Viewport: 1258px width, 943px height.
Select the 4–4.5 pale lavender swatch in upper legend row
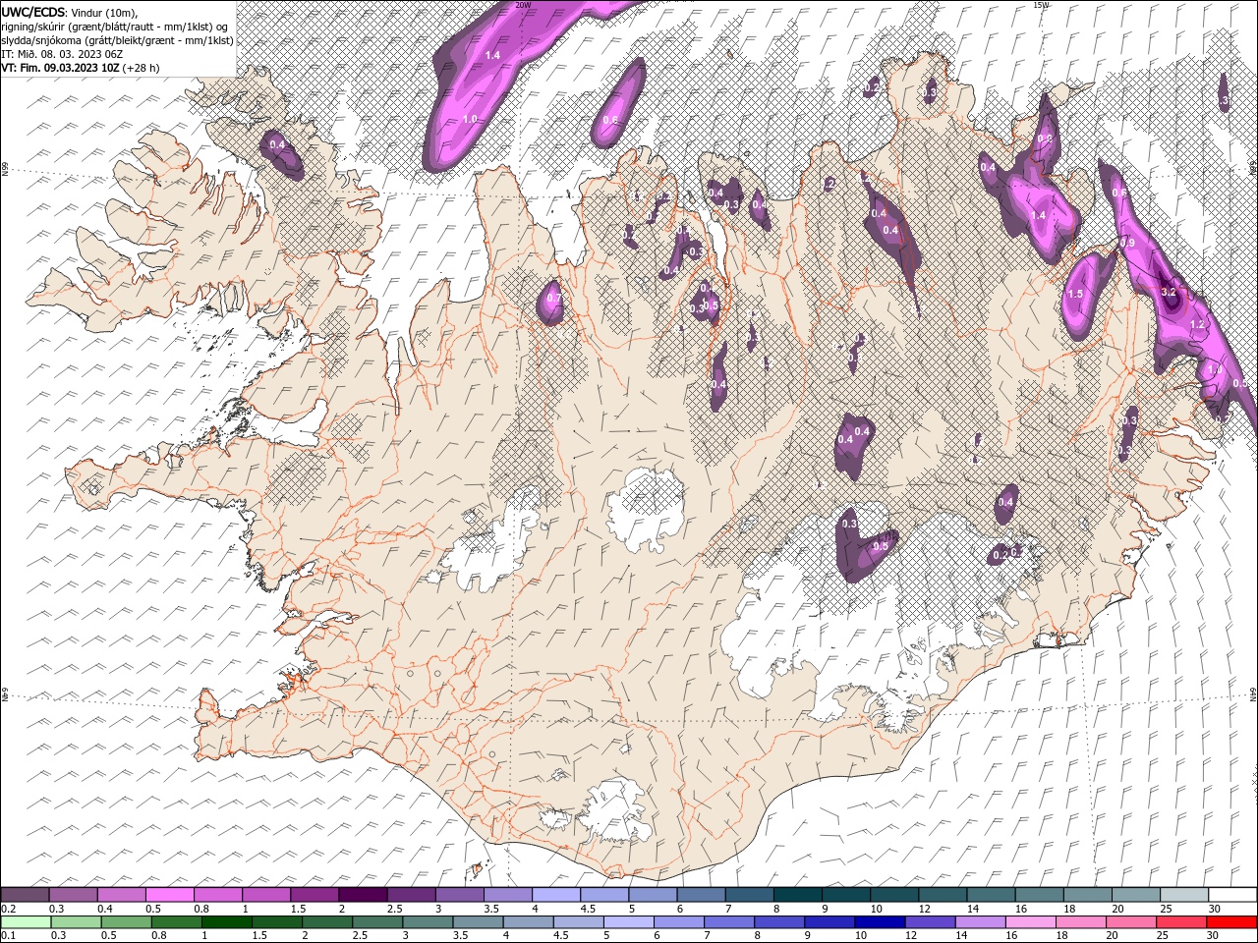[x=556, y=895]
